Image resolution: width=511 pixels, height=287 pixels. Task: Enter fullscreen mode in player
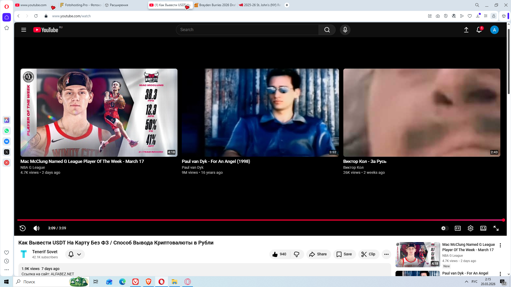[x=496, y=228]
